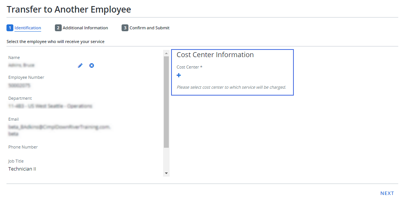Click the blurred employee name value
The height and width of the screenshot is (198, 399).
coord(21,65)
